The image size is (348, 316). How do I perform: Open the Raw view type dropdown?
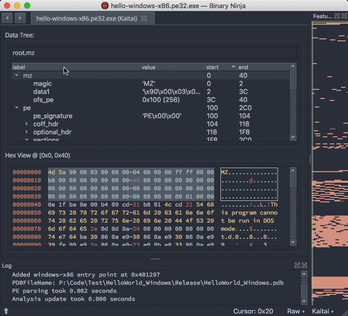[296, 311]
